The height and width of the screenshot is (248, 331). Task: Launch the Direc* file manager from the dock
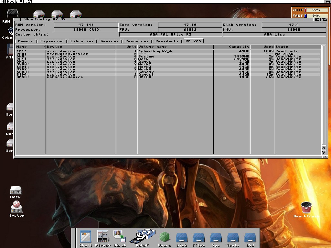coord(103,238)
